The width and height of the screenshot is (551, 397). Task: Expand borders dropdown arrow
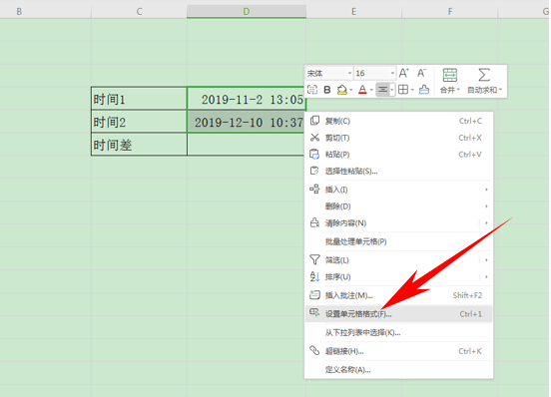point(412,90)
